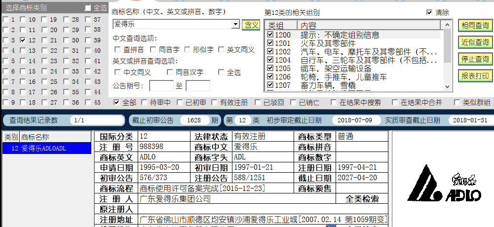Click group list scroll down arrow
The width and height of the screenshot is (494, 227).
(447, 87)
